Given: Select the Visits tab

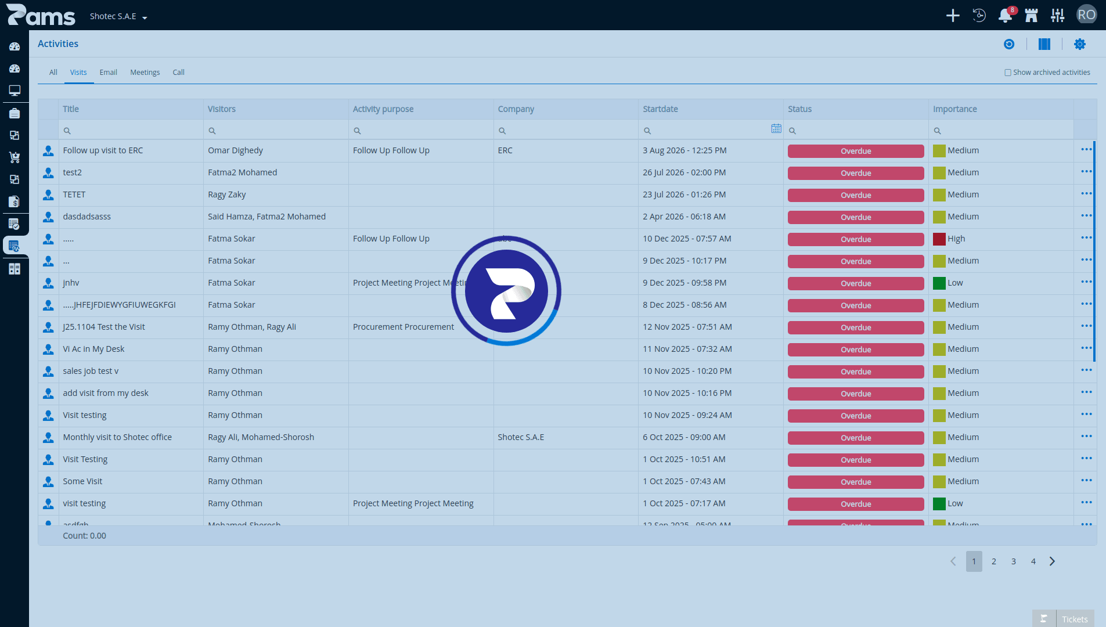Looking at the screenshot, I should (x=78, y=73).
